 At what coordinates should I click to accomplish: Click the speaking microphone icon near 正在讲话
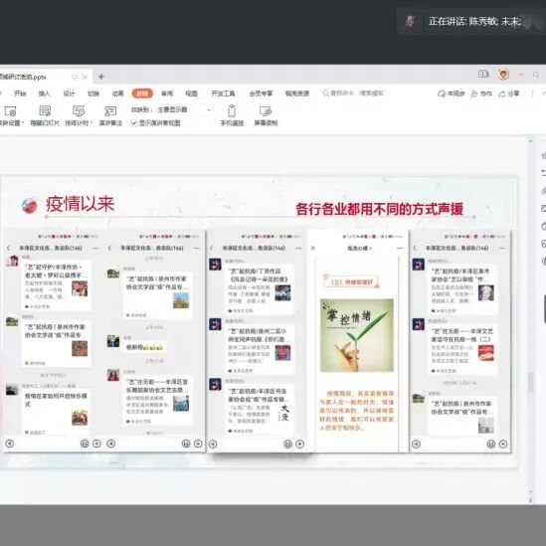coord(410,21)
